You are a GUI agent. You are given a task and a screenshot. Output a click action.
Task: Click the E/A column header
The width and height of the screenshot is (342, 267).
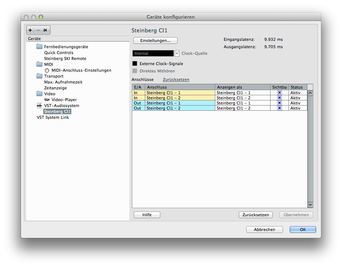[139, 87]
